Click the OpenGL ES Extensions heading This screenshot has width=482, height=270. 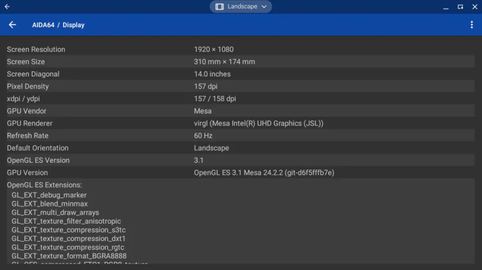[x=44, y=185]
